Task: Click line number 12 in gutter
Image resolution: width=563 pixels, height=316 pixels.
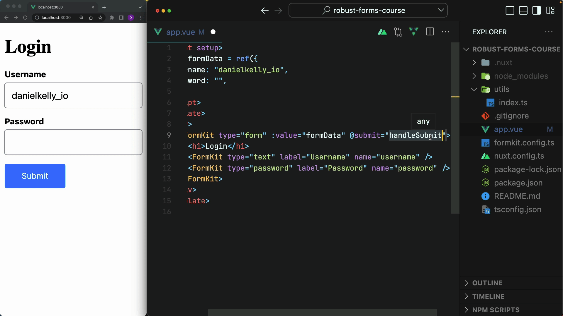Action: (167, 168)
